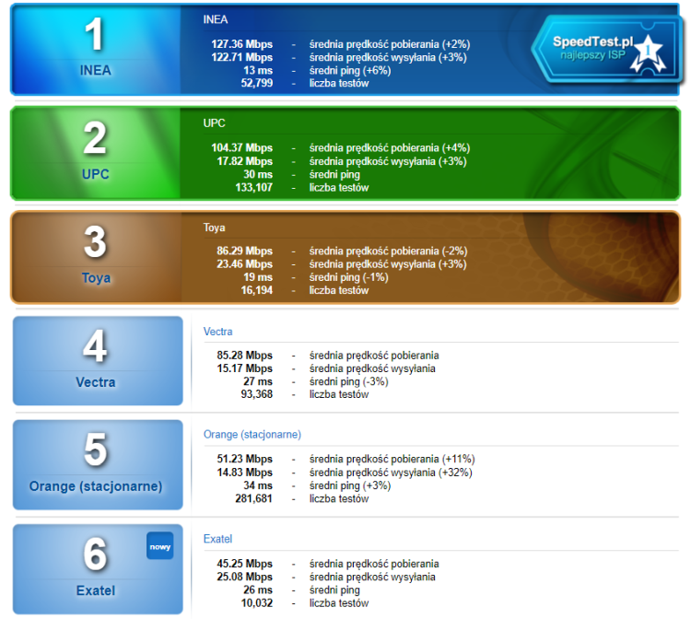Click UPC's 30 ms average ping value
Image resolution: width=691 pixels, height=619 pixels.
tap(257, 174)
